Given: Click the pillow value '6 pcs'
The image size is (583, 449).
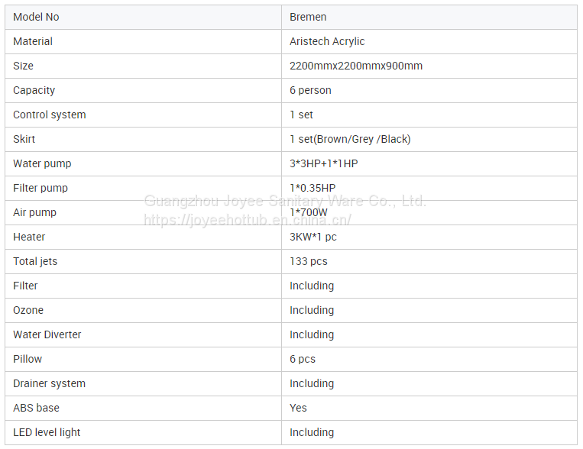Looking at the screenshot, I should [x=303, y=359].
